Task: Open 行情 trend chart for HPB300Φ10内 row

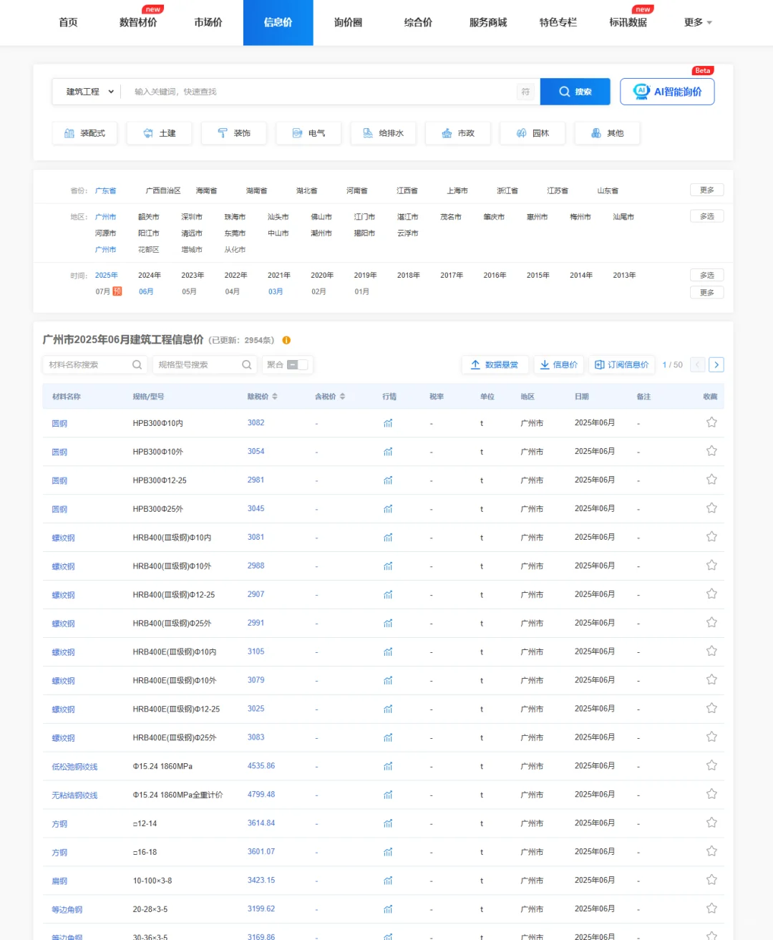Action: click(388, 423)
